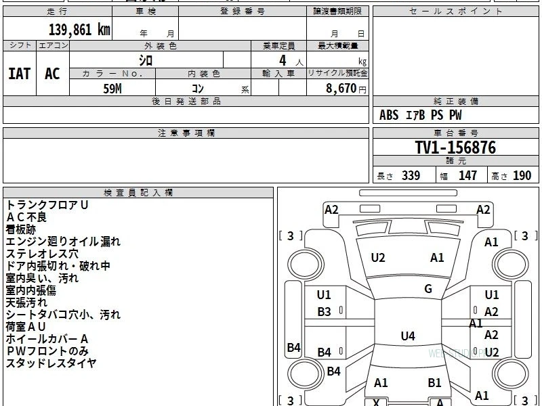Viewport: 542px width, 406px height.
Task: Click the カラーNo. header
Action: pyautogui.click(x=112, y=74)
